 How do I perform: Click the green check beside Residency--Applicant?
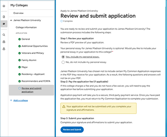point(20,74)
